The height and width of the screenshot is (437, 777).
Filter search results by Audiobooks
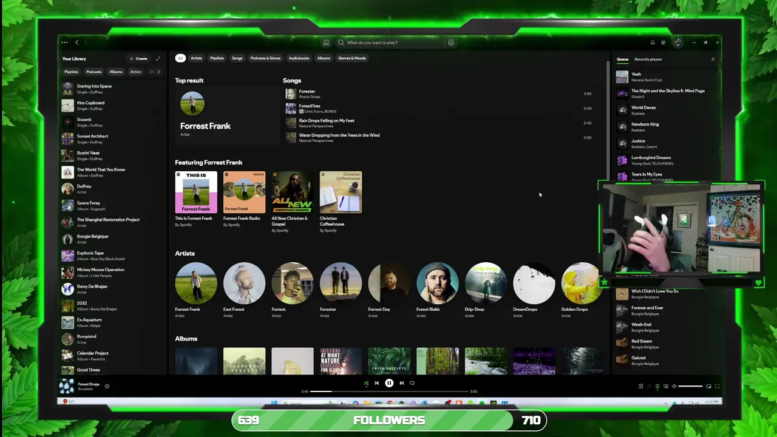click(x=299, y=58)
